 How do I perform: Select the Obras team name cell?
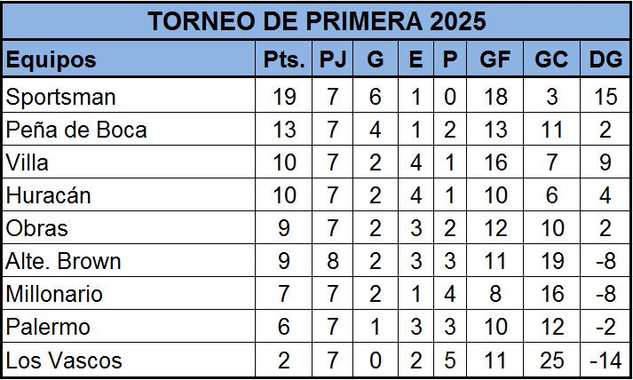tap(130, 228)
